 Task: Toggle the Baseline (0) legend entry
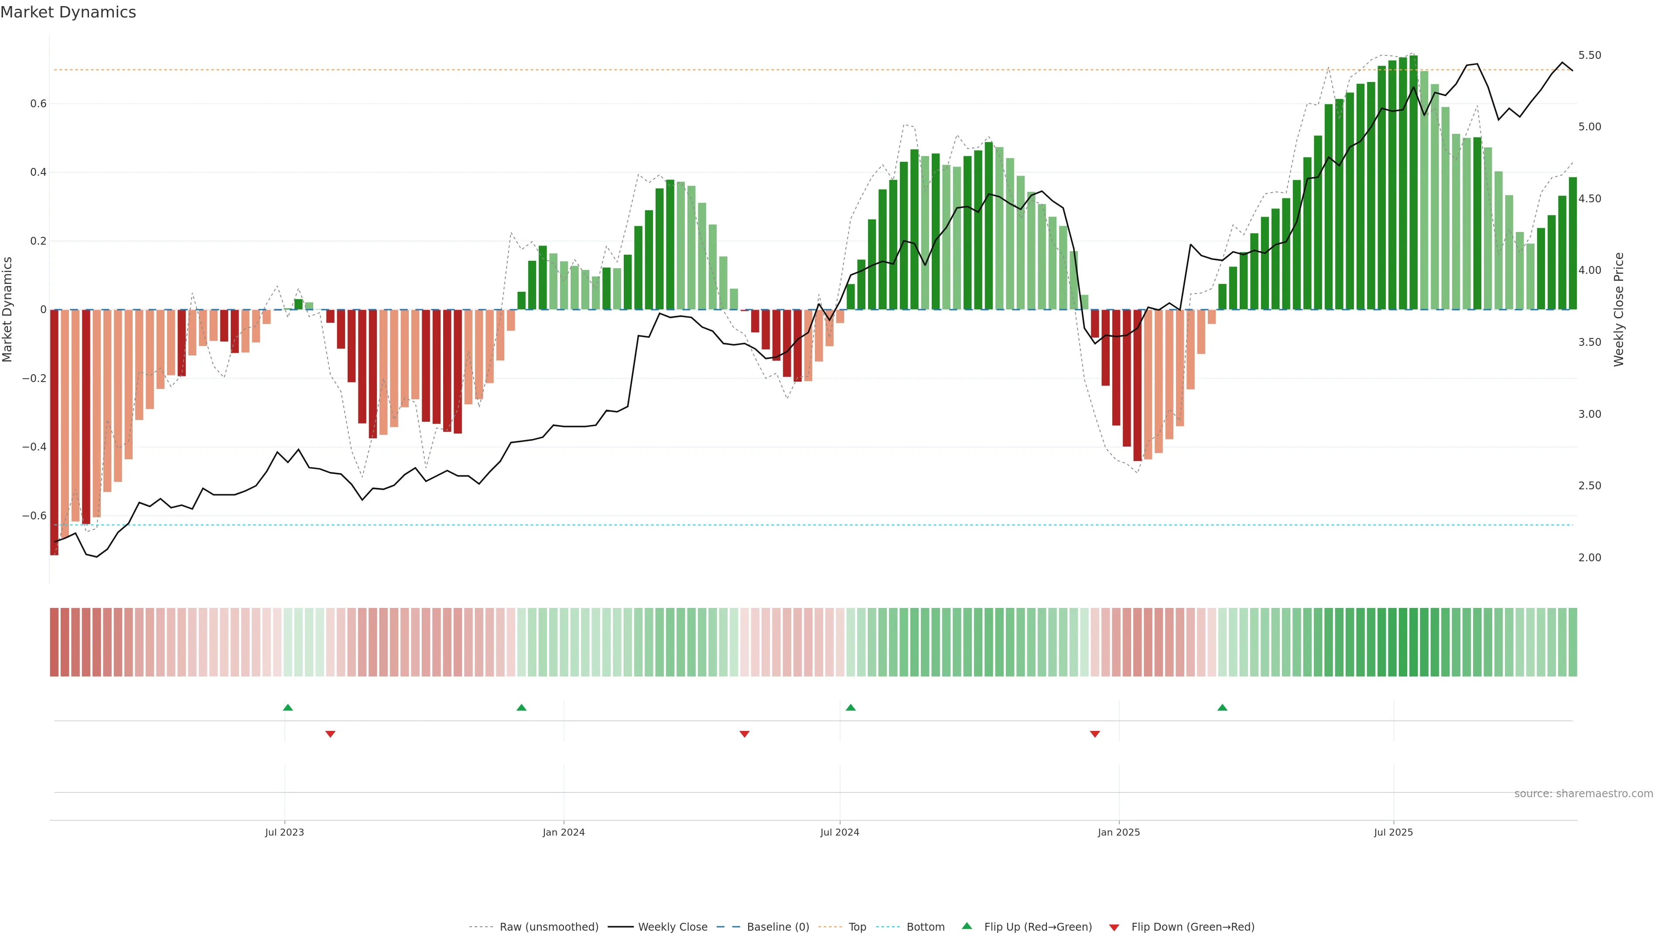tap(778, 927)
